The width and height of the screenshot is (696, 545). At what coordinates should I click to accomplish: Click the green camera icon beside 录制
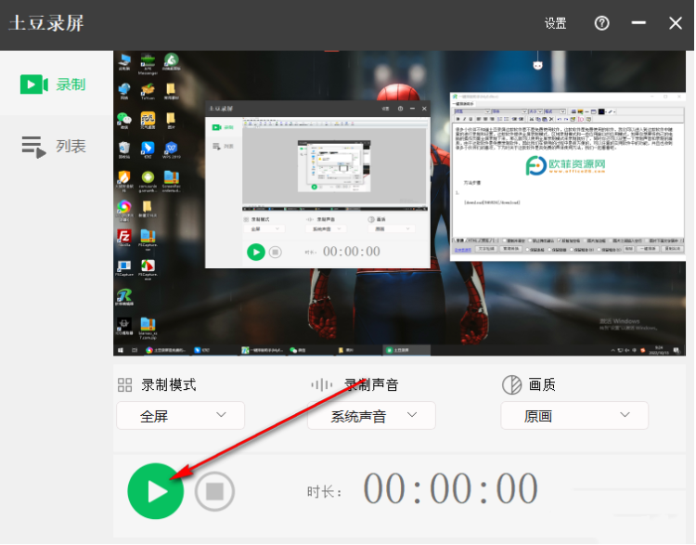click(33, 84)
